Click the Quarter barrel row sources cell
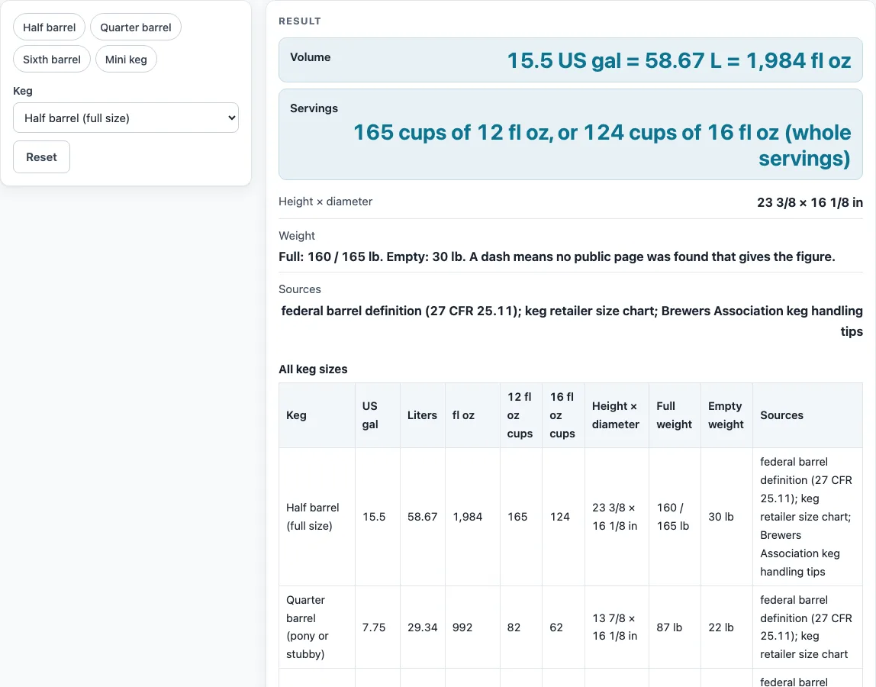 pyautogui.click(x=807, y=627)
